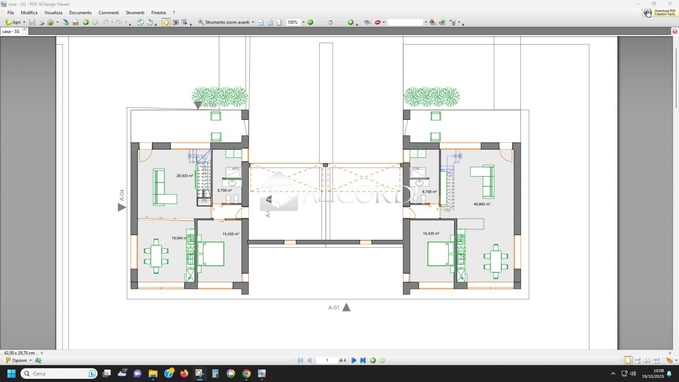Viewport: 679px width, 382px height.
Task: Click the Print document icon
Action: pyautogui.click(x=41, y=22)
